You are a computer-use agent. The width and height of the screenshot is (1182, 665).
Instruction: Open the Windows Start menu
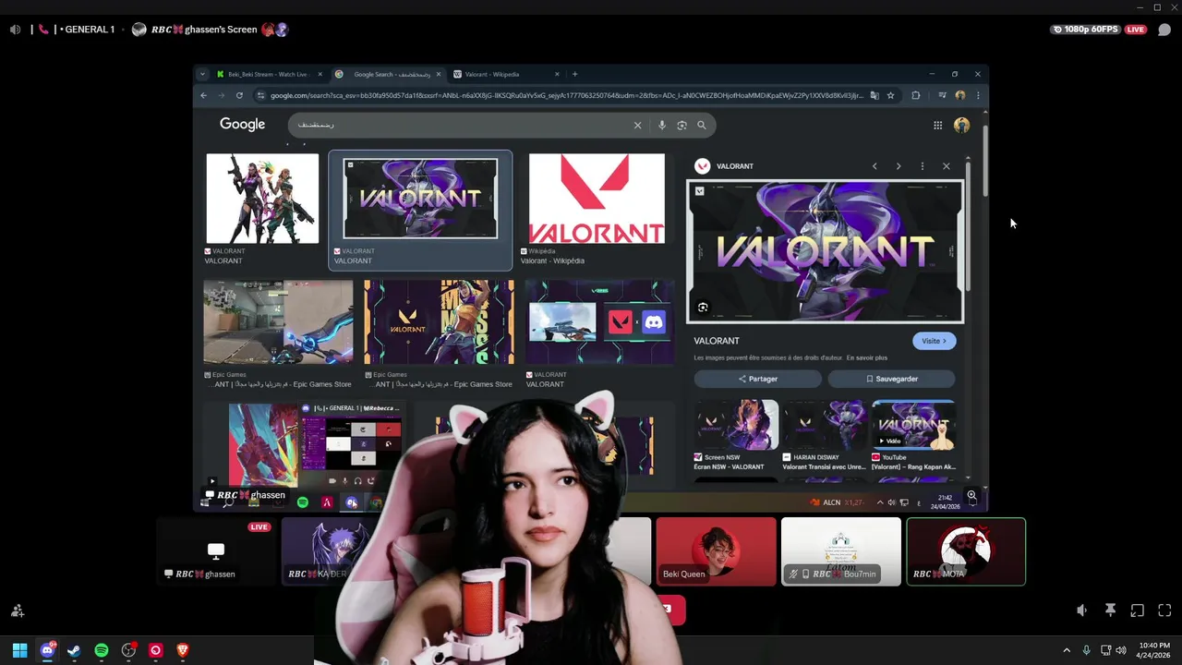[x=19, y=650]
